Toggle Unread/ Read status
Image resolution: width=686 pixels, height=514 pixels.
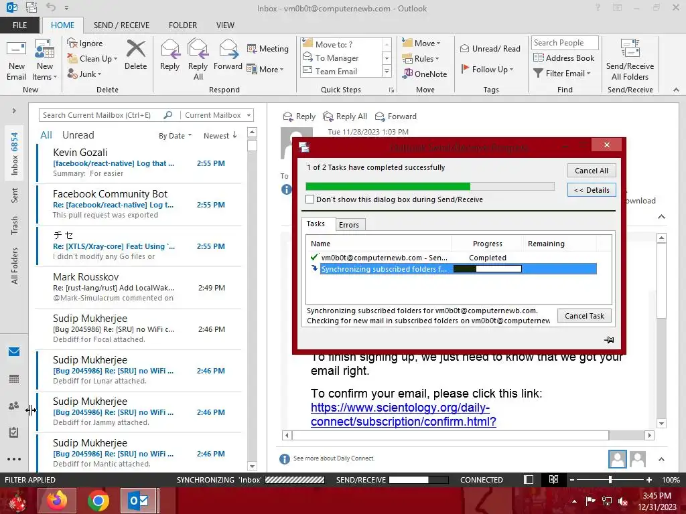[x=490, y=48]
